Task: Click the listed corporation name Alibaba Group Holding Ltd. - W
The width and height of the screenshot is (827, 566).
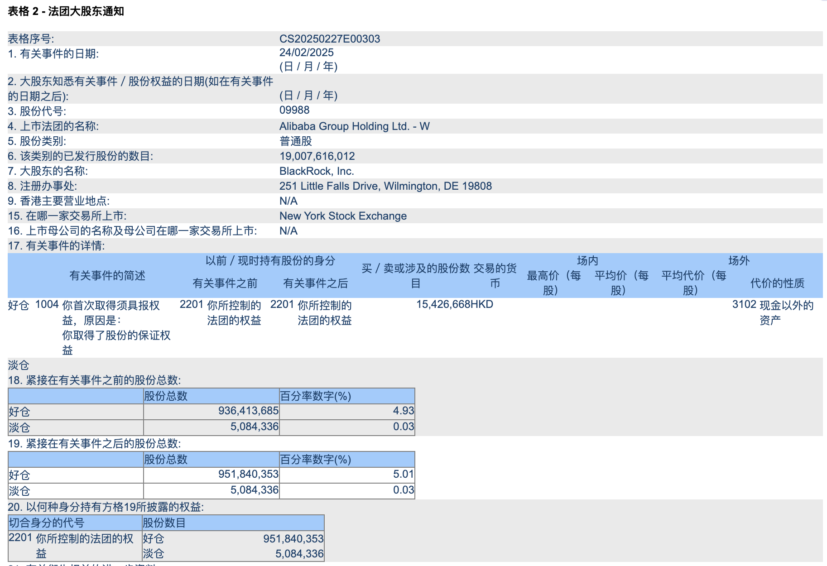Action: pos(355,125)
